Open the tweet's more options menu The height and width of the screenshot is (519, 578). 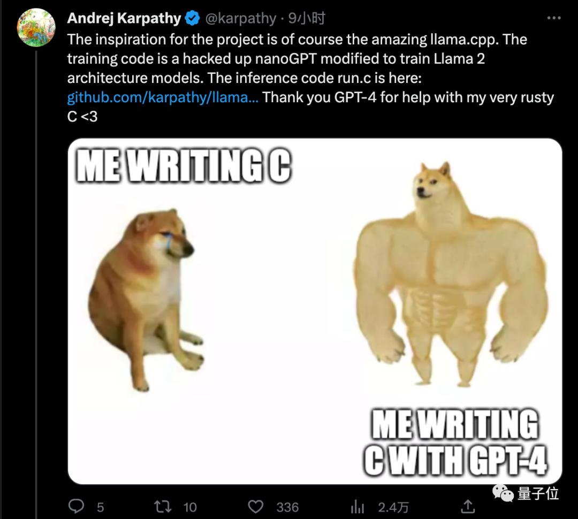click(553, 18)
